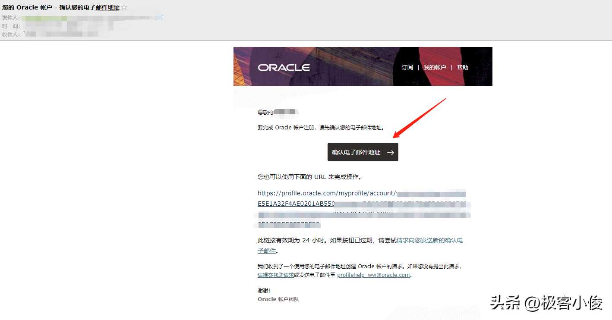Viewport: 612px width, 320px height.
Task: Click the sender contact card icon
Action: (160, 18)
